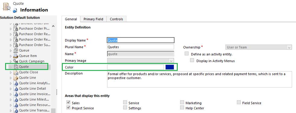Click the Quick Campaign entity icon
Screen dimensions: 296x113
[x=16, y=61]
